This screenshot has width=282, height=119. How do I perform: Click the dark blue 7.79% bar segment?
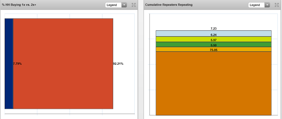[x=9, y=82]
